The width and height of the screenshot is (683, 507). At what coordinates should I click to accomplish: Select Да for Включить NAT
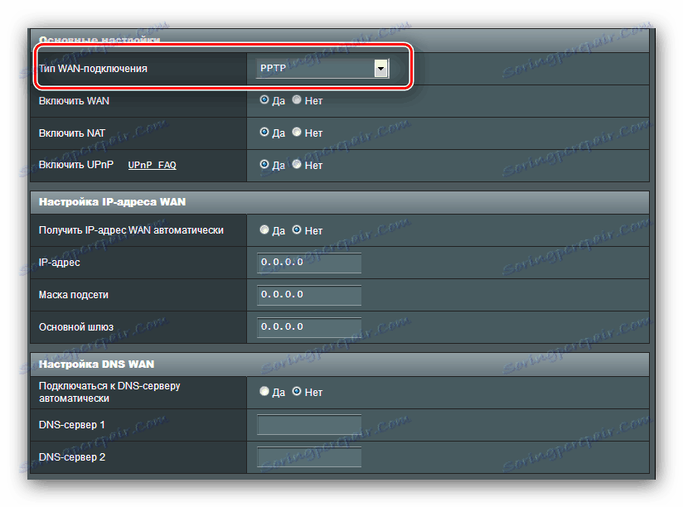click(x=264, y=132)
